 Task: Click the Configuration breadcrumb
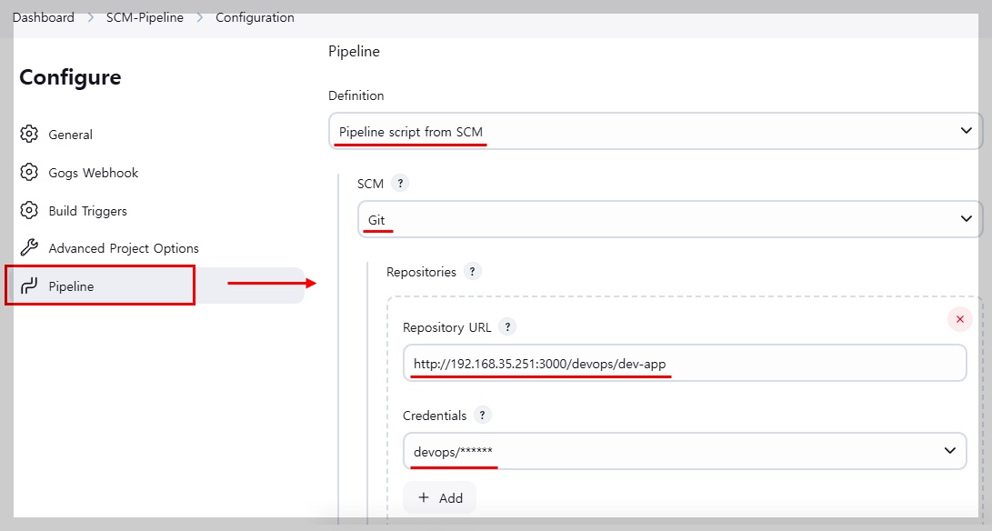click(255, 17)
